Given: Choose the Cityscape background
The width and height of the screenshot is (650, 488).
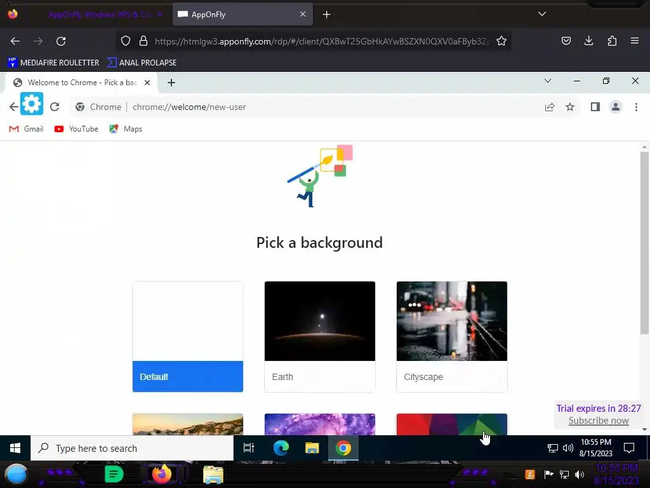Looking at the screenshot, I should [452, 337].
